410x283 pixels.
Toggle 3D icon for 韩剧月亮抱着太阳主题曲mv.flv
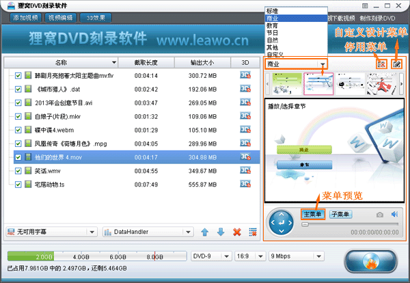(x=245, y=75)
